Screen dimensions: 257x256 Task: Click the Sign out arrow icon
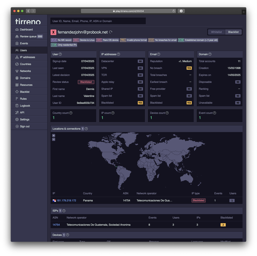pyautogui.click(x=17, y=126)
